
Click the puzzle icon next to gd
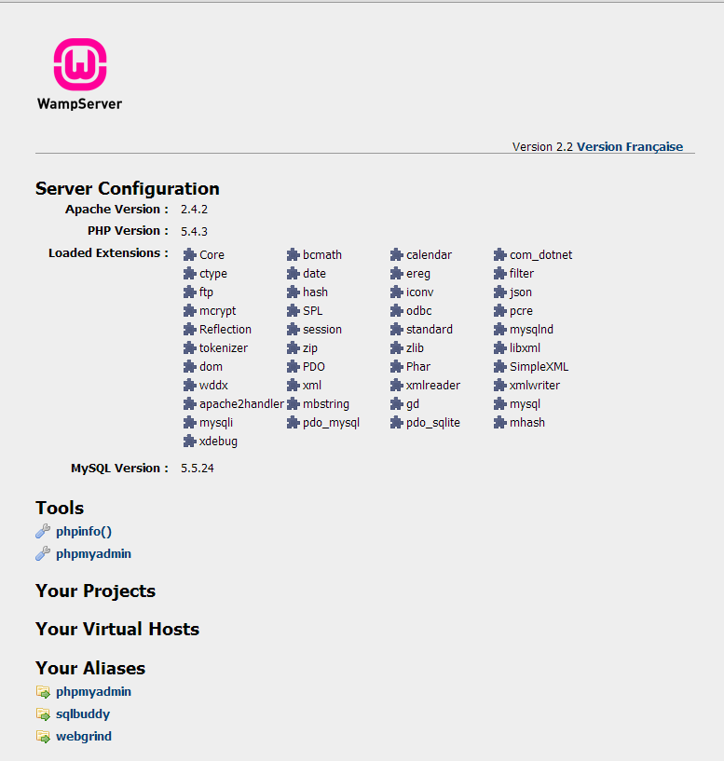point(396,404)
